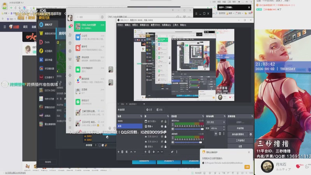This screenshot has width=311, height=175.
Task: Open virtual camera settings gear
Action: (x=251, y=134)
